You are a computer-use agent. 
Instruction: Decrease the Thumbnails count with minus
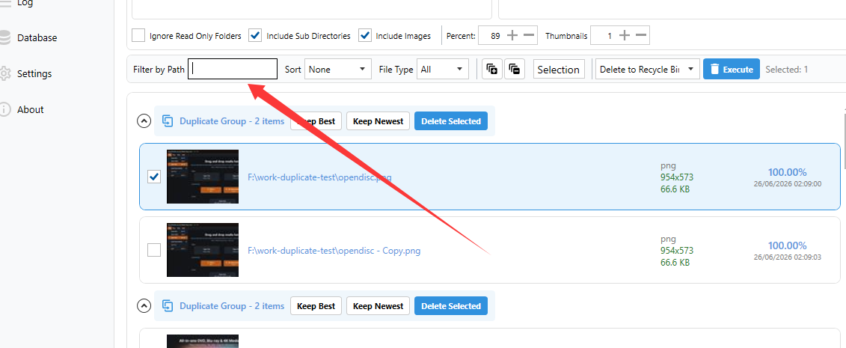[x=641, y=36]
